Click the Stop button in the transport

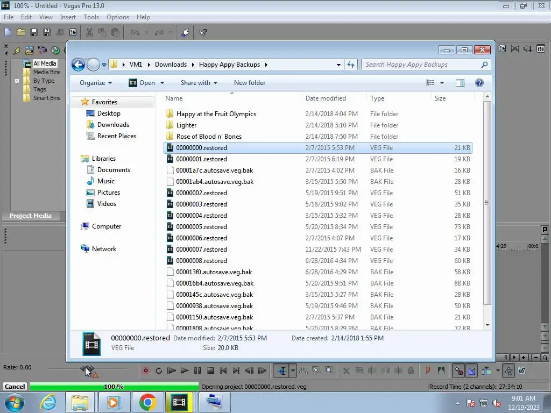coord(210,371)
